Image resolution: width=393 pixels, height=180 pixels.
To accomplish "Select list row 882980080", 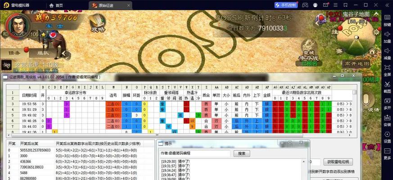I will [x=80, y=178].
